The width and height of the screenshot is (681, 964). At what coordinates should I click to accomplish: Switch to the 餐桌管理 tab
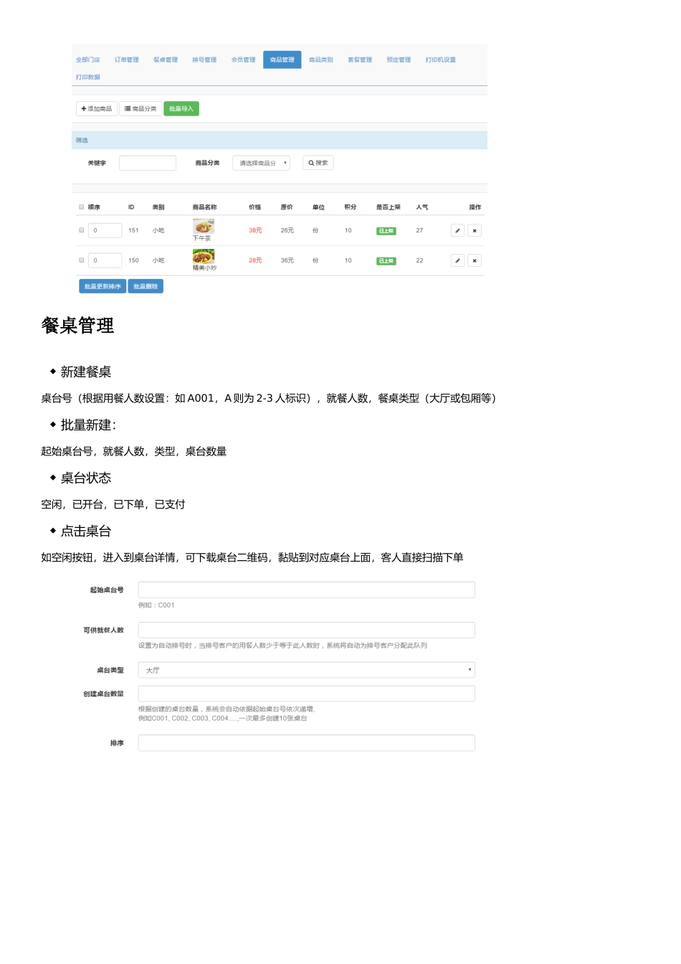[166, 60]
